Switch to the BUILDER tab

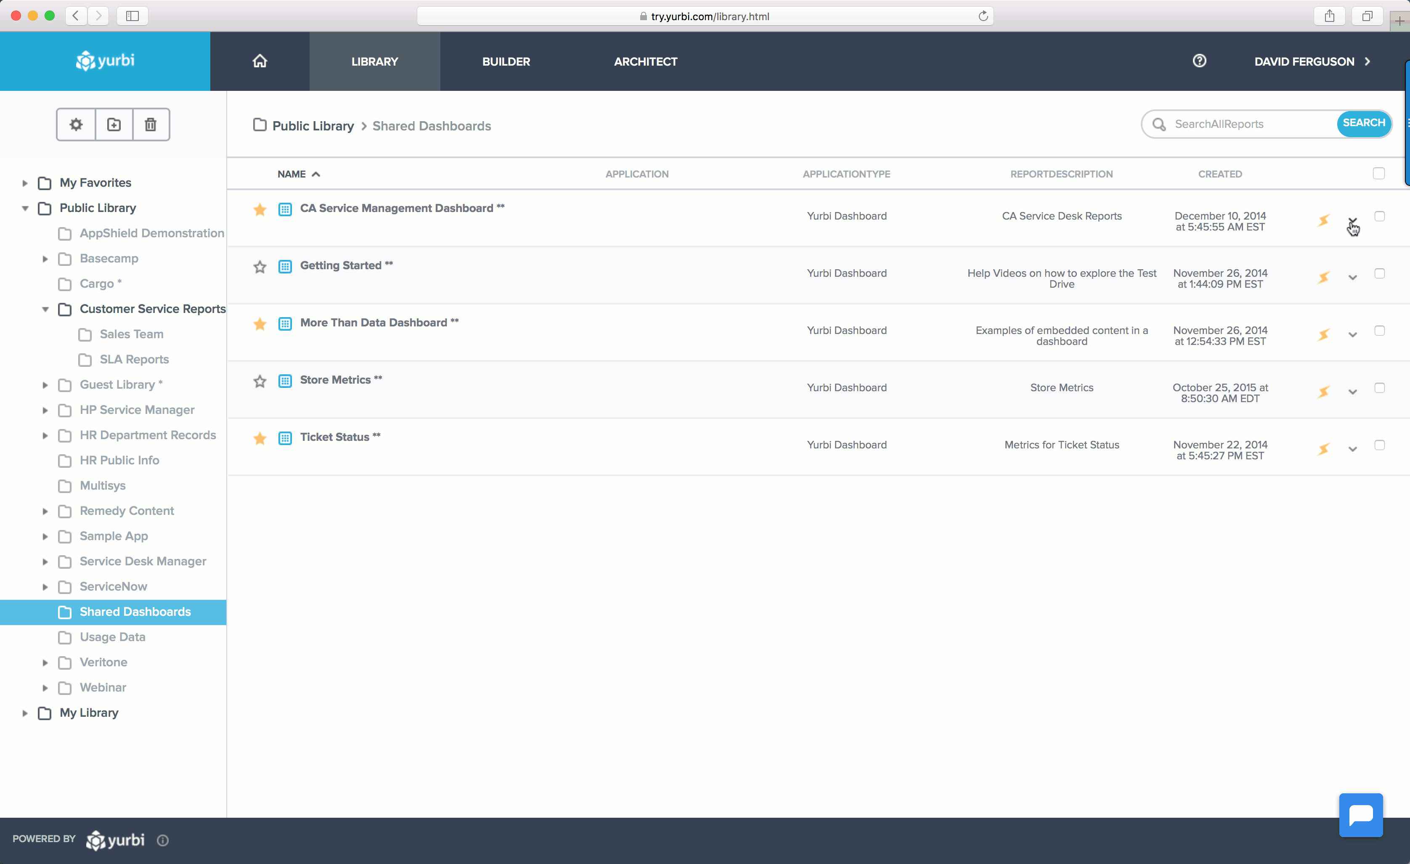click(506, 61)
